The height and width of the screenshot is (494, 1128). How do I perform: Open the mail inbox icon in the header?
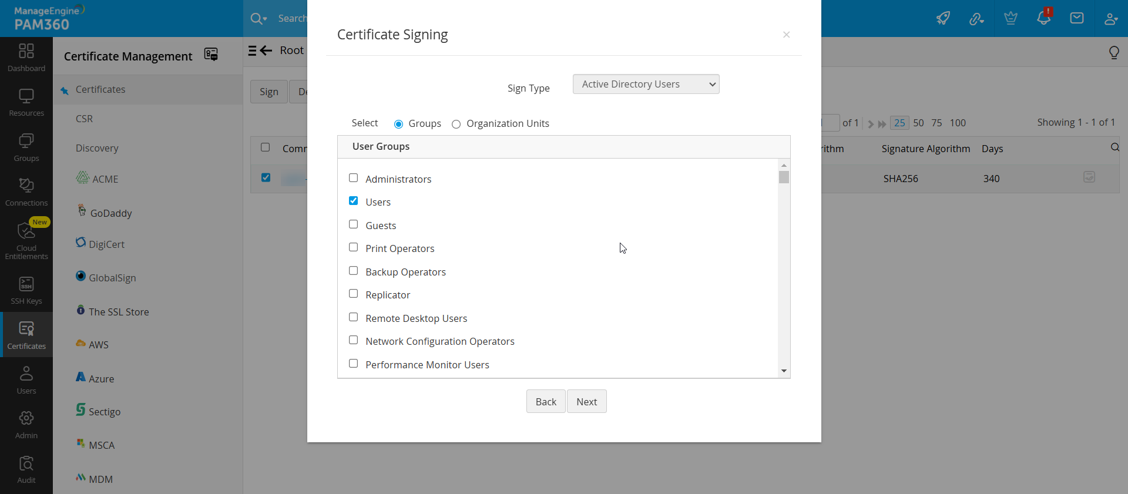click(x=1077, y=18)
